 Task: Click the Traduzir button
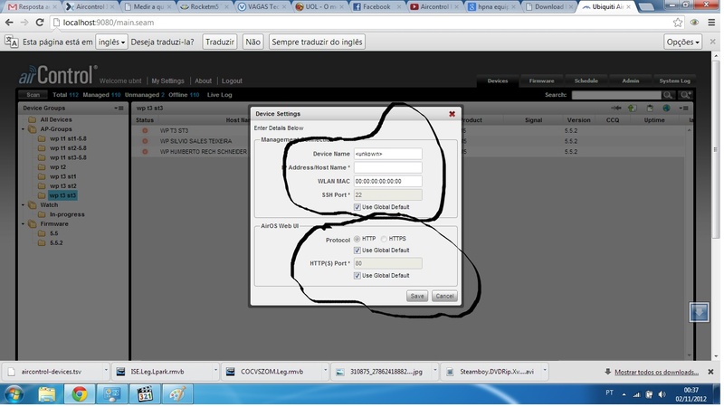coord(221,42)
